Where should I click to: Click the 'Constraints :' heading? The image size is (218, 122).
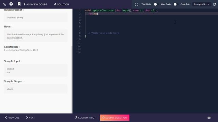pos(12,47)
